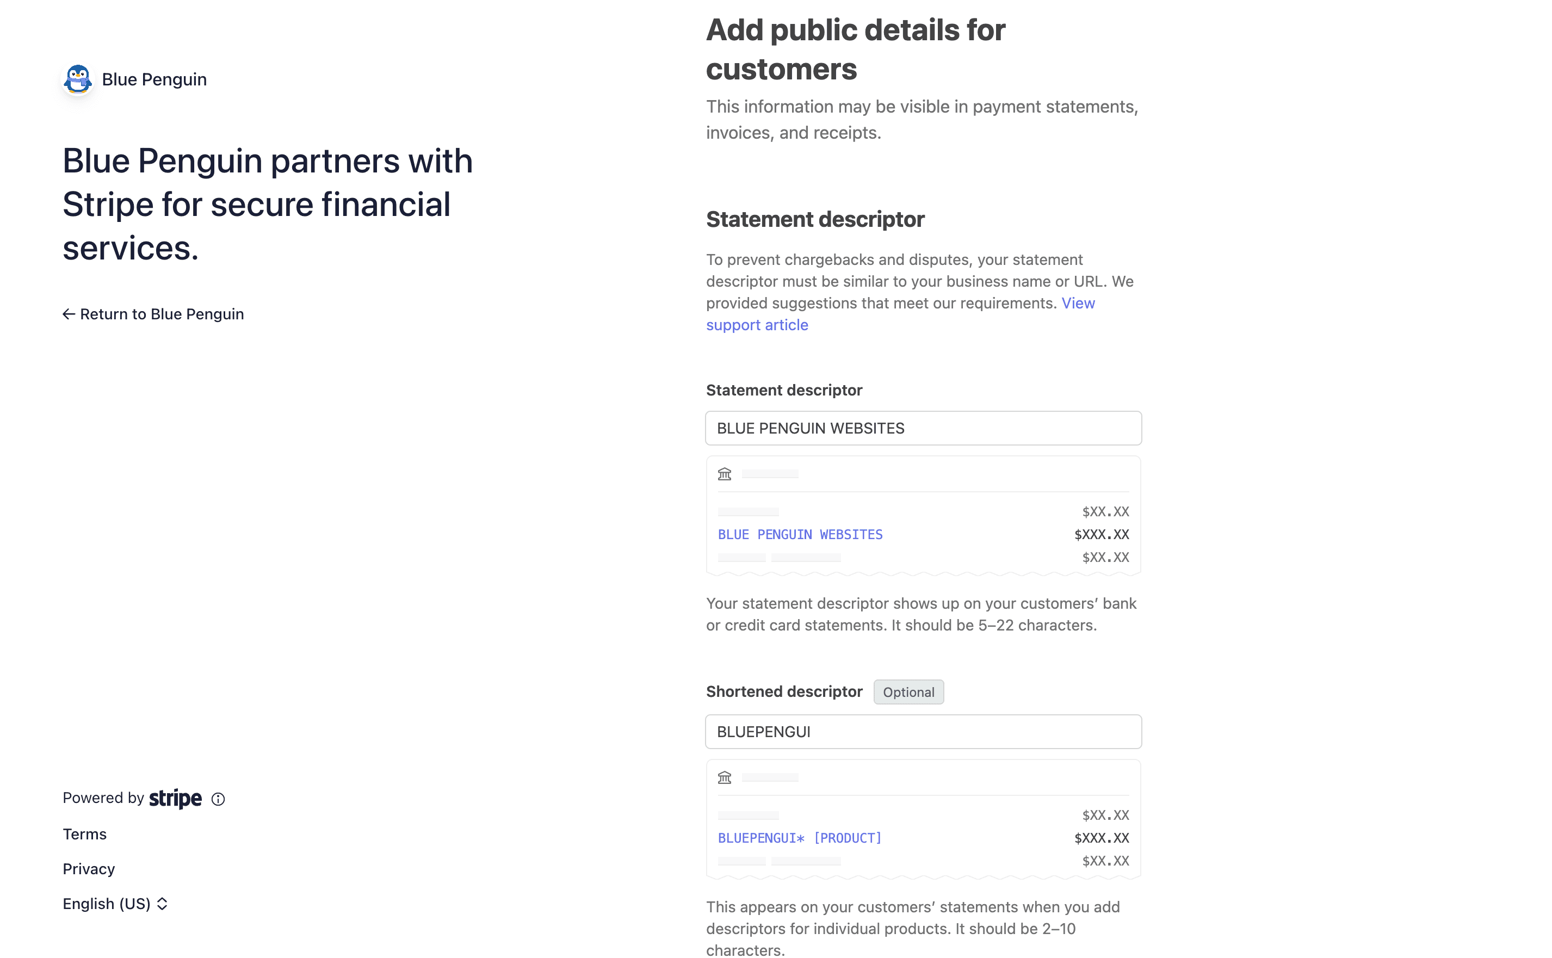Select the BLUEPENGUI* [PRODUCT] line in the preview
The image size is (1552, 958).
click(x=800, y=838)
